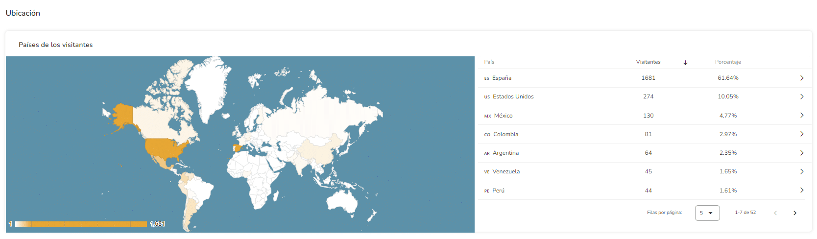Expand the España row chevron

pos(802,78)
